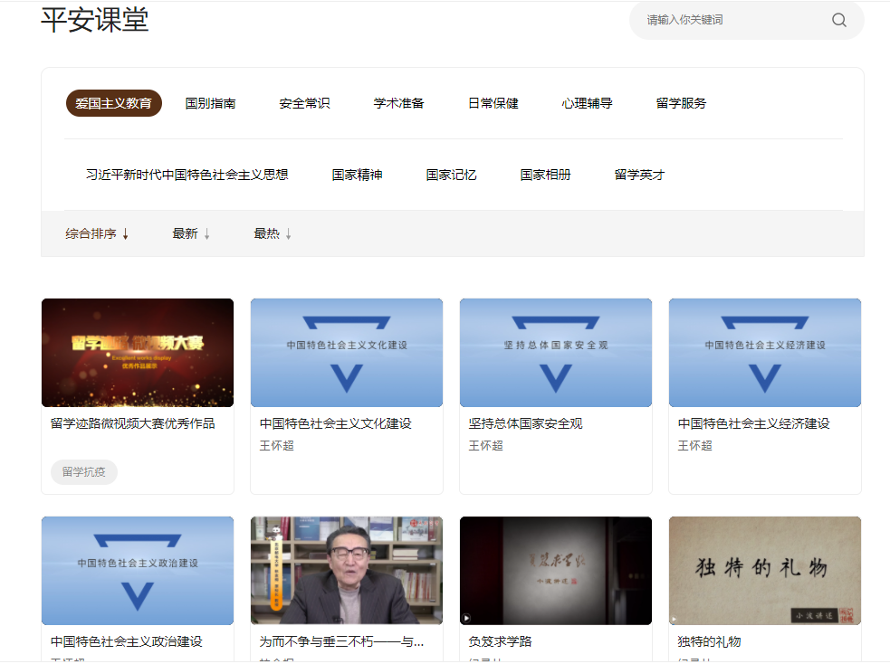
Task: Sort courses by 最新
Action: pyautogui.click(x=191, y=234)
